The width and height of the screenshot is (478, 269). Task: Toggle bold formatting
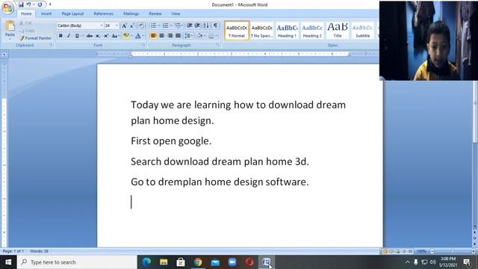pyautogui.click(x=60, y=36)
